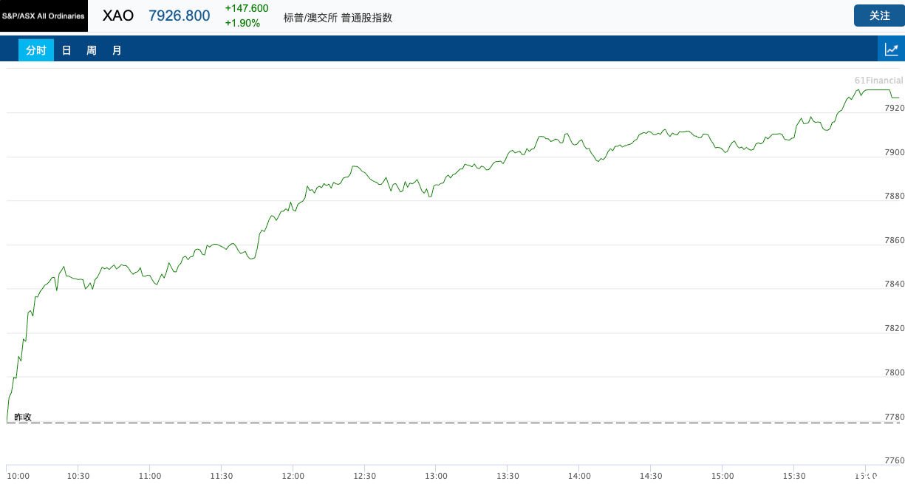905x484 pixels.
Task: Click the +147.600 change value
Action: point(247,8)
